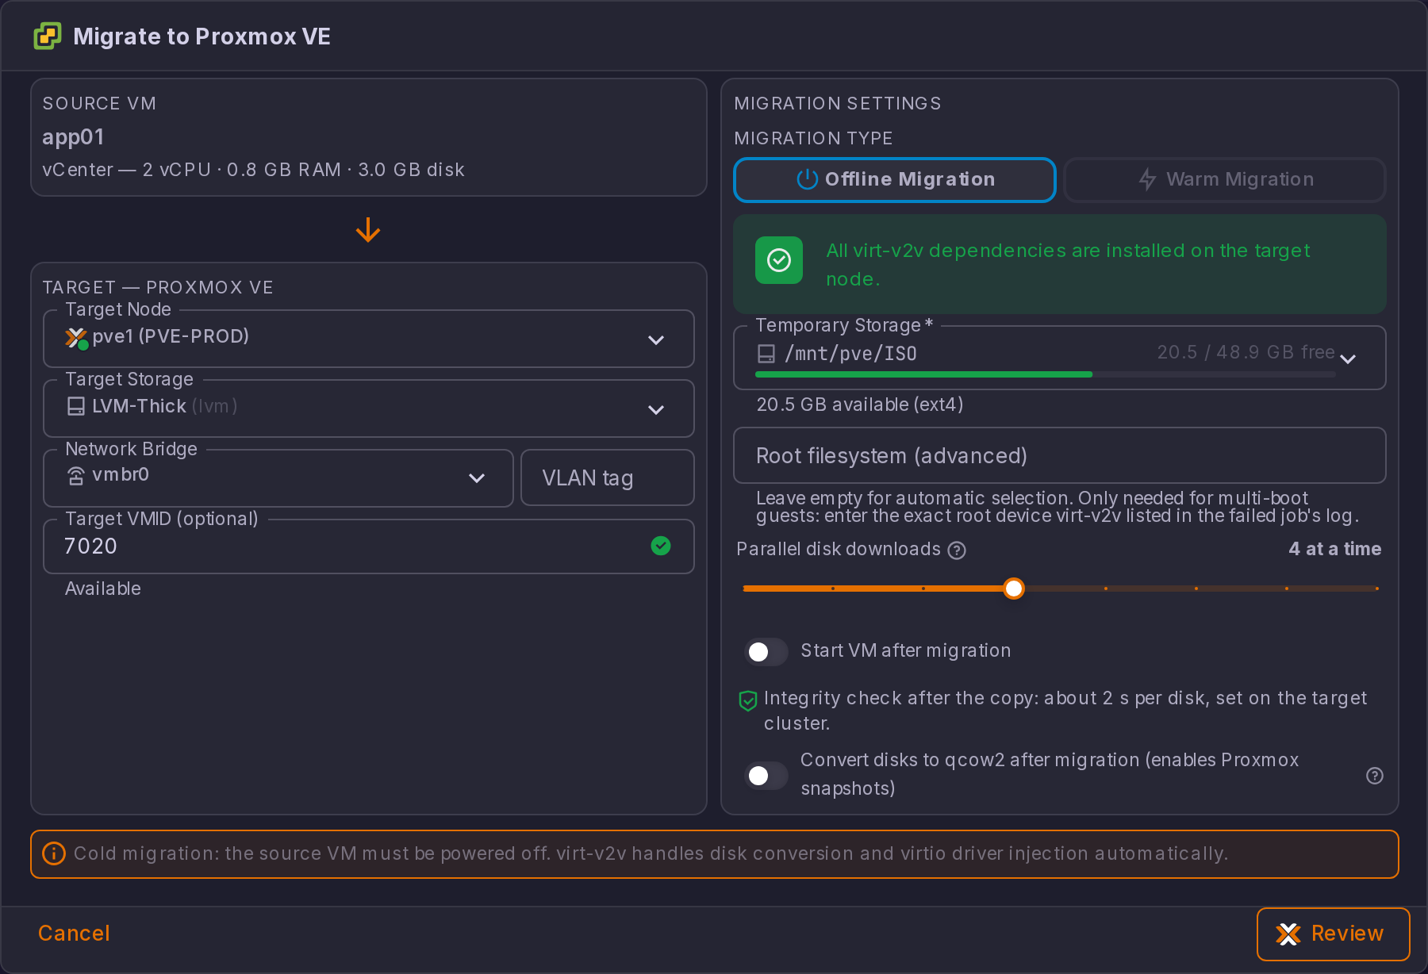The image size is (1428, 974).
Task: Click '20.5 GB available (ext4)' text
Action: pos(860,405)
